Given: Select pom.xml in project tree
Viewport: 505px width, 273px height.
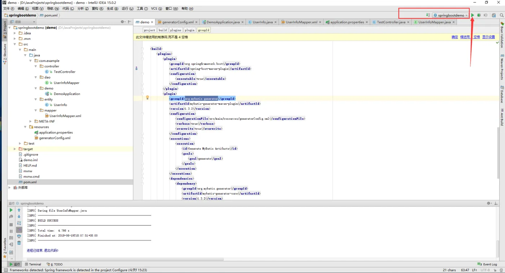Looking at the screenshot, I should coord(30,182).
